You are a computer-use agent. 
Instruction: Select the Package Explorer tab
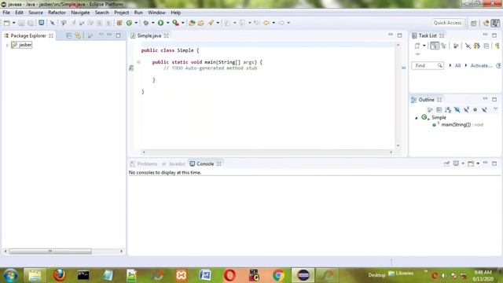click(28, 35)
